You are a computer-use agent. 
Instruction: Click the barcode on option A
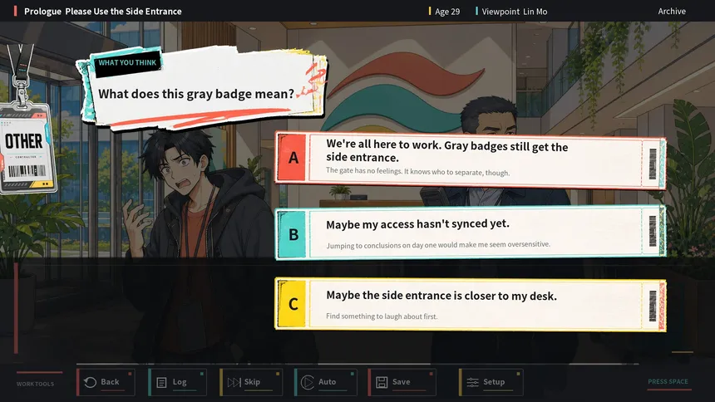click(653, 163)
